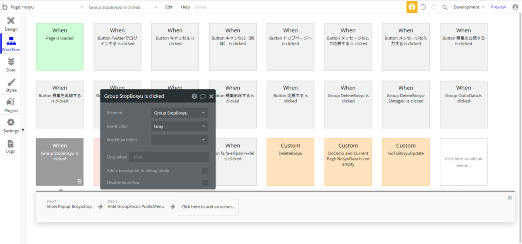Select 'Button Twitterでログインする is clicked' event
This screenshot has width=522, height=244.
[x=117, y=47]
